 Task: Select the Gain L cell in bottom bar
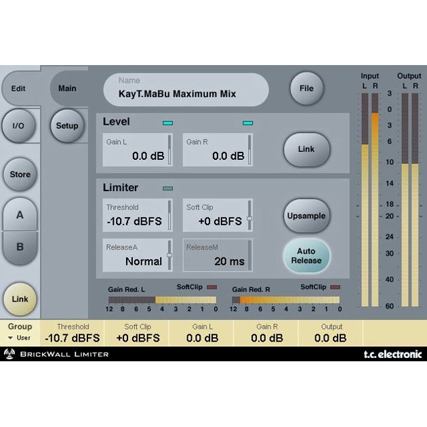point(202,333)
